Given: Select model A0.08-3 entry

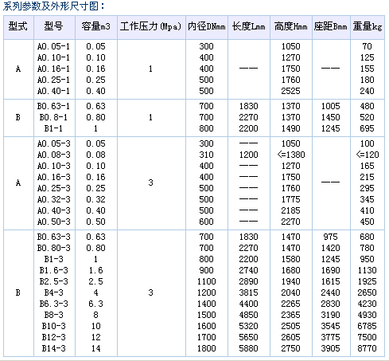Looking at the screenshot, I should tap(54, 155).
